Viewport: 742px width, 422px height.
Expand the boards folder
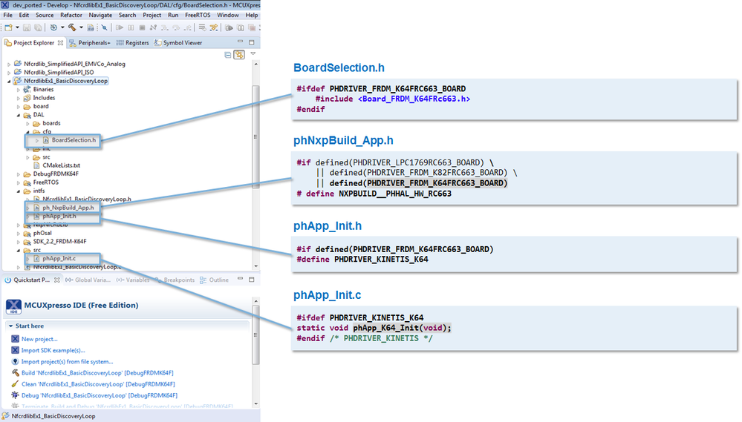click(28, 124)
